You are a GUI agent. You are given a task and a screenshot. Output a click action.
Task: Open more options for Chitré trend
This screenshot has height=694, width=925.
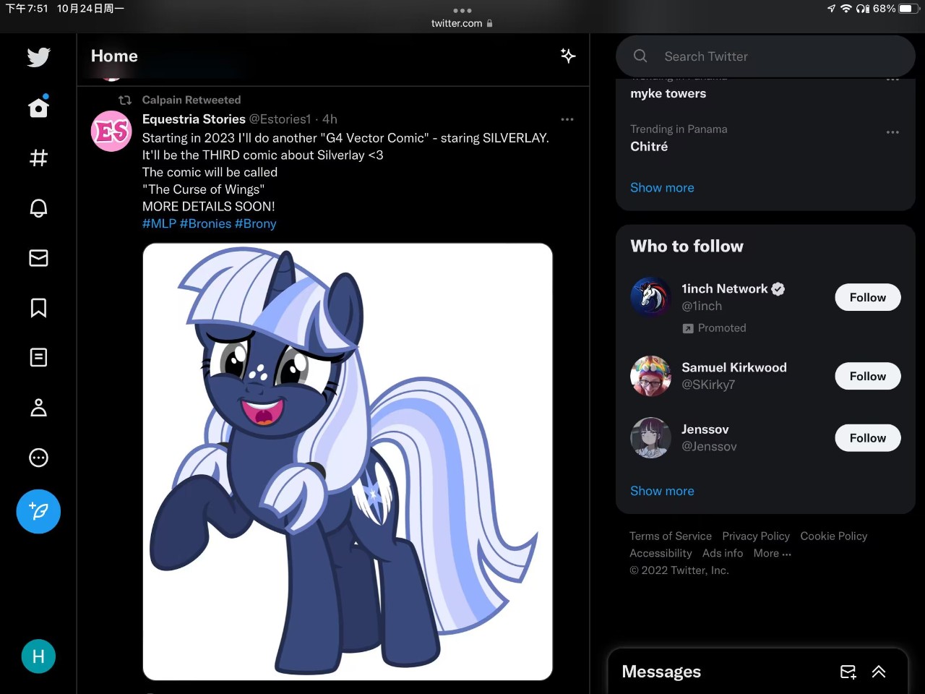click(892, 132)
